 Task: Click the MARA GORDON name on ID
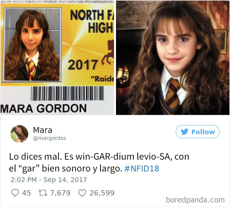[43, 108]
